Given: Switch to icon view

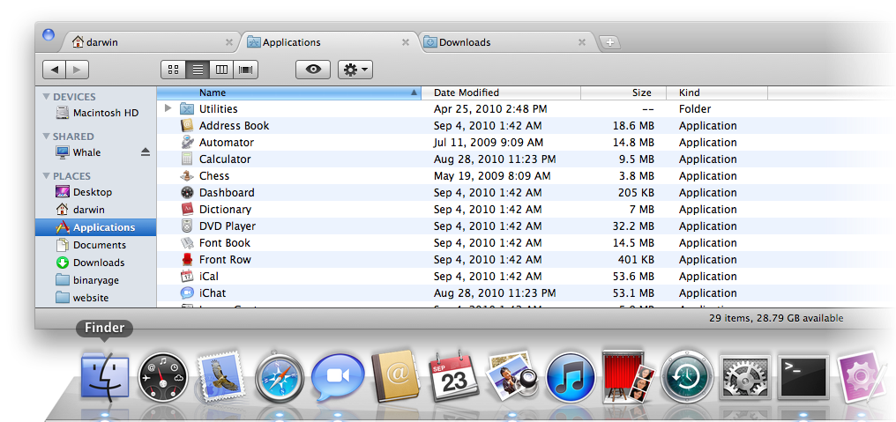Looking at the screenshot, I should [x=174, y=70].
